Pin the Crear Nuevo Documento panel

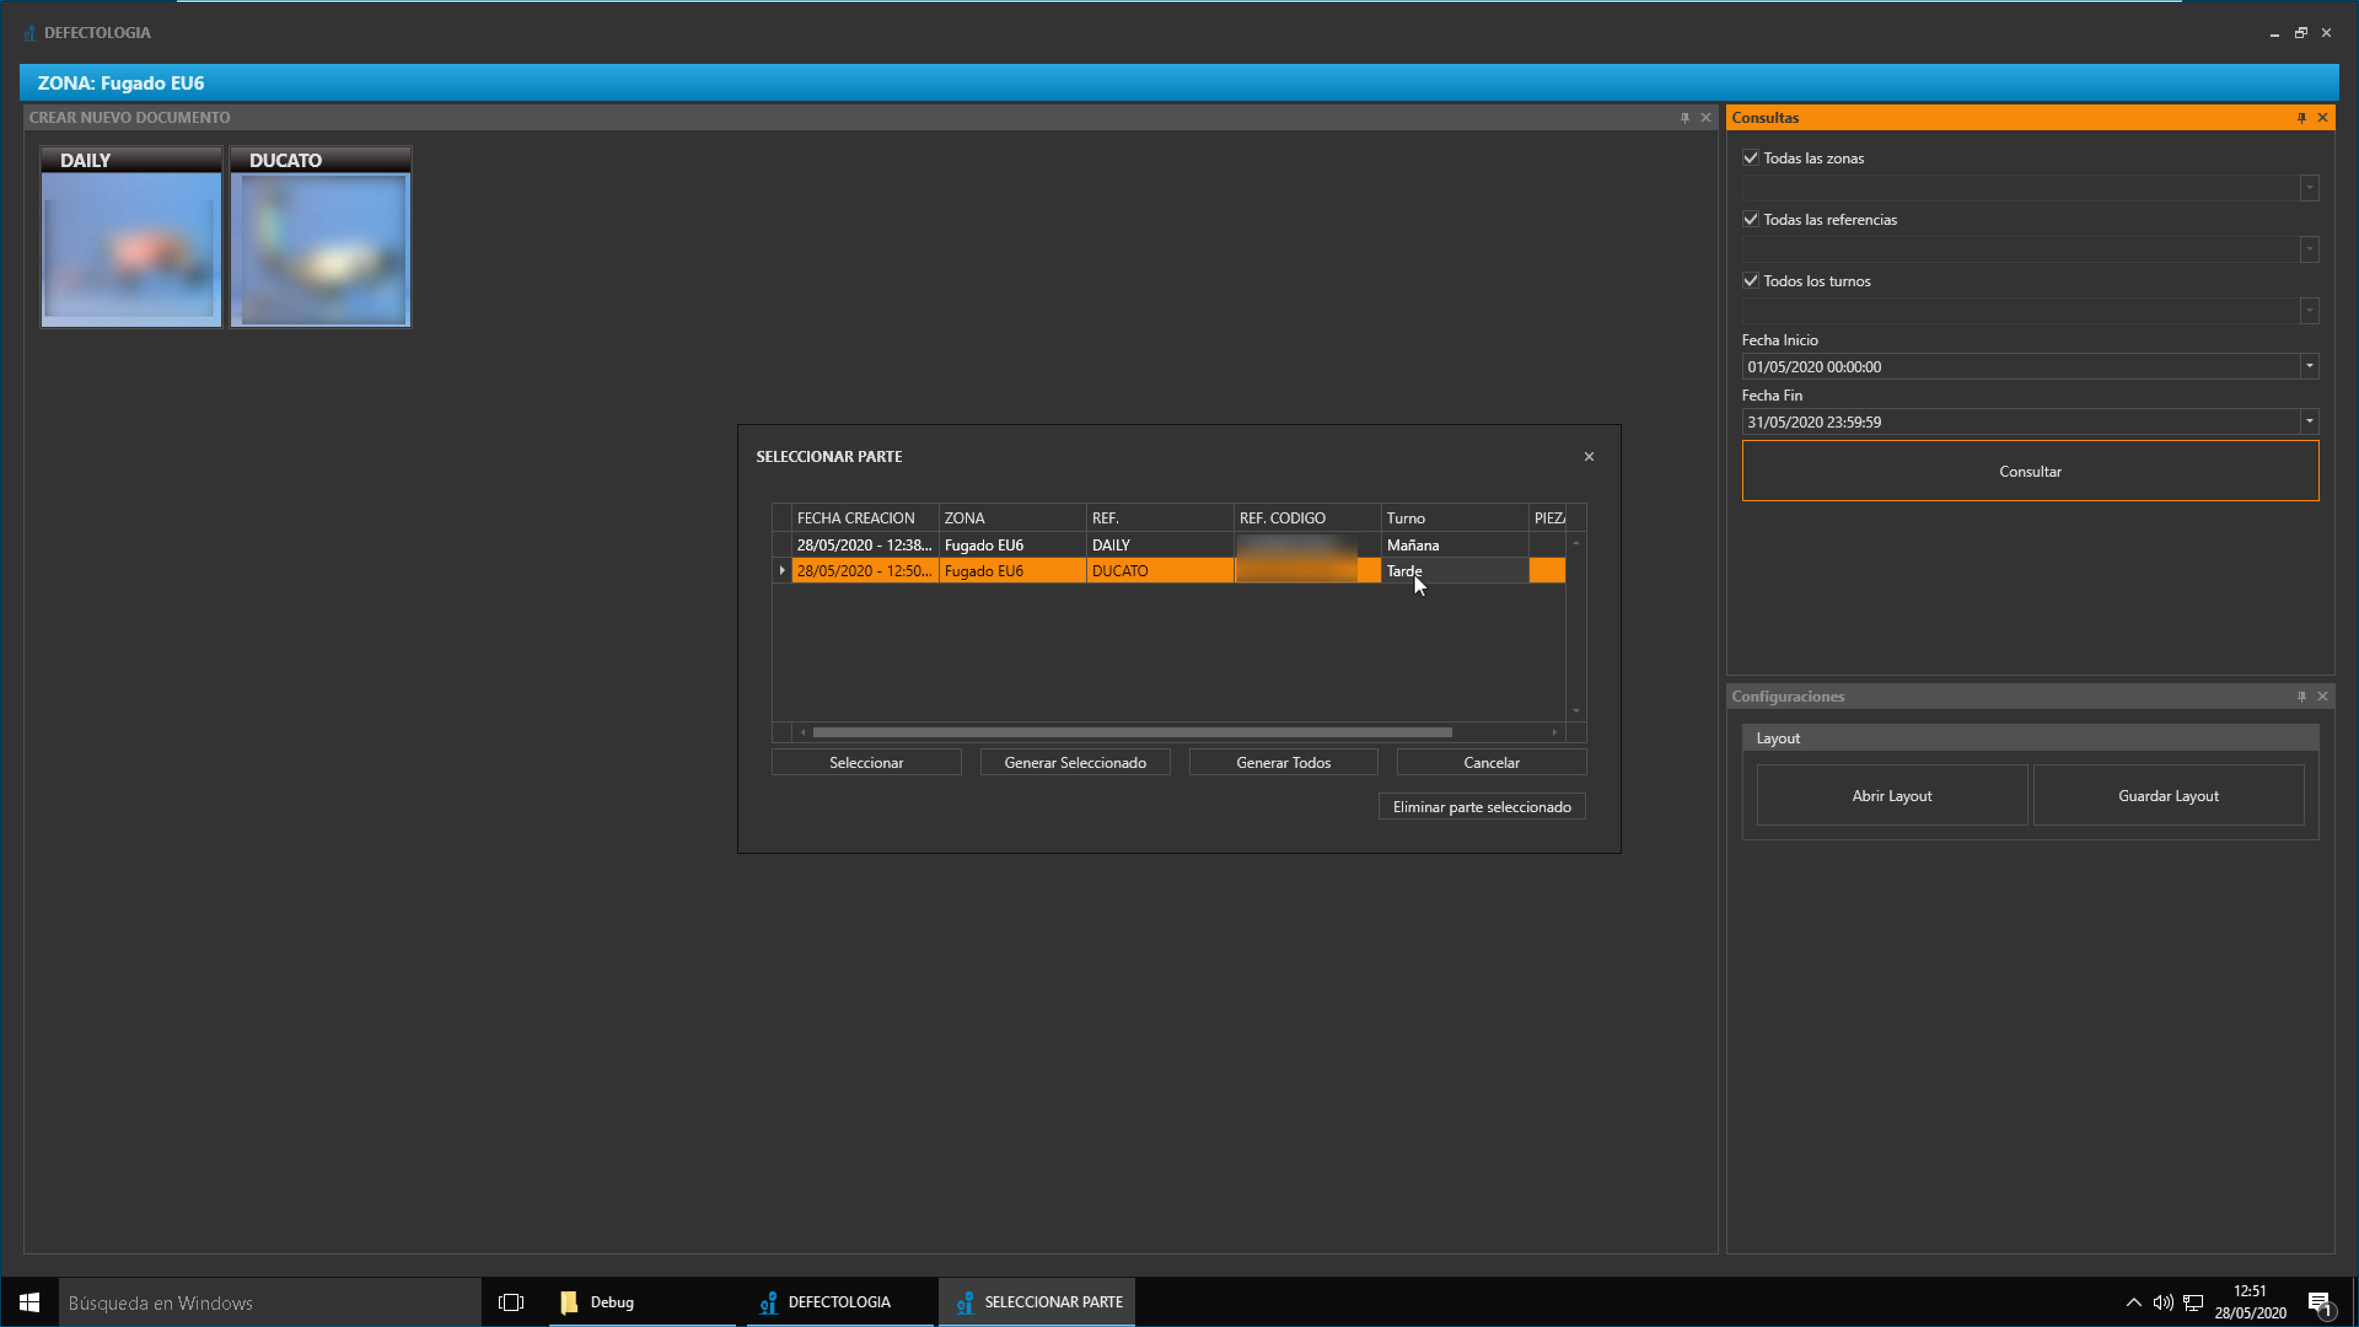(x=1684, y=117)
